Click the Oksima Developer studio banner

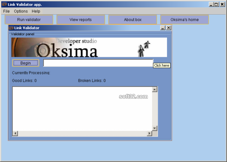click(x=89, y=47)
